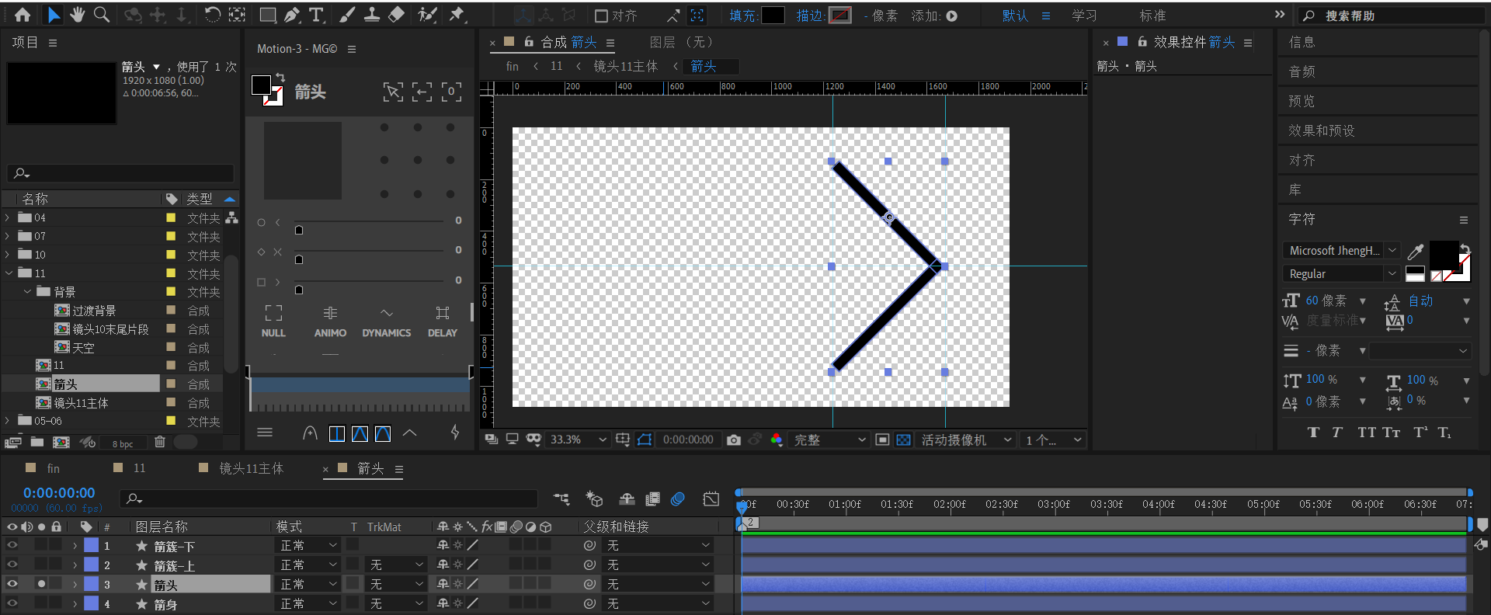Select the Hand tool
This screenshot has height=615, width=1491.
[77, 15]
